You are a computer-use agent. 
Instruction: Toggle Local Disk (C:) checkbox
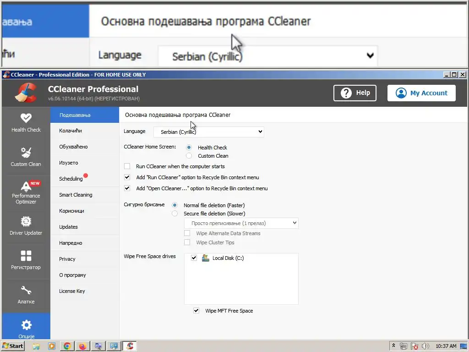[194, 258]
